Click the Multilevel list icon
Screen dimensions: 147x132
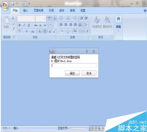click(75, 18)
